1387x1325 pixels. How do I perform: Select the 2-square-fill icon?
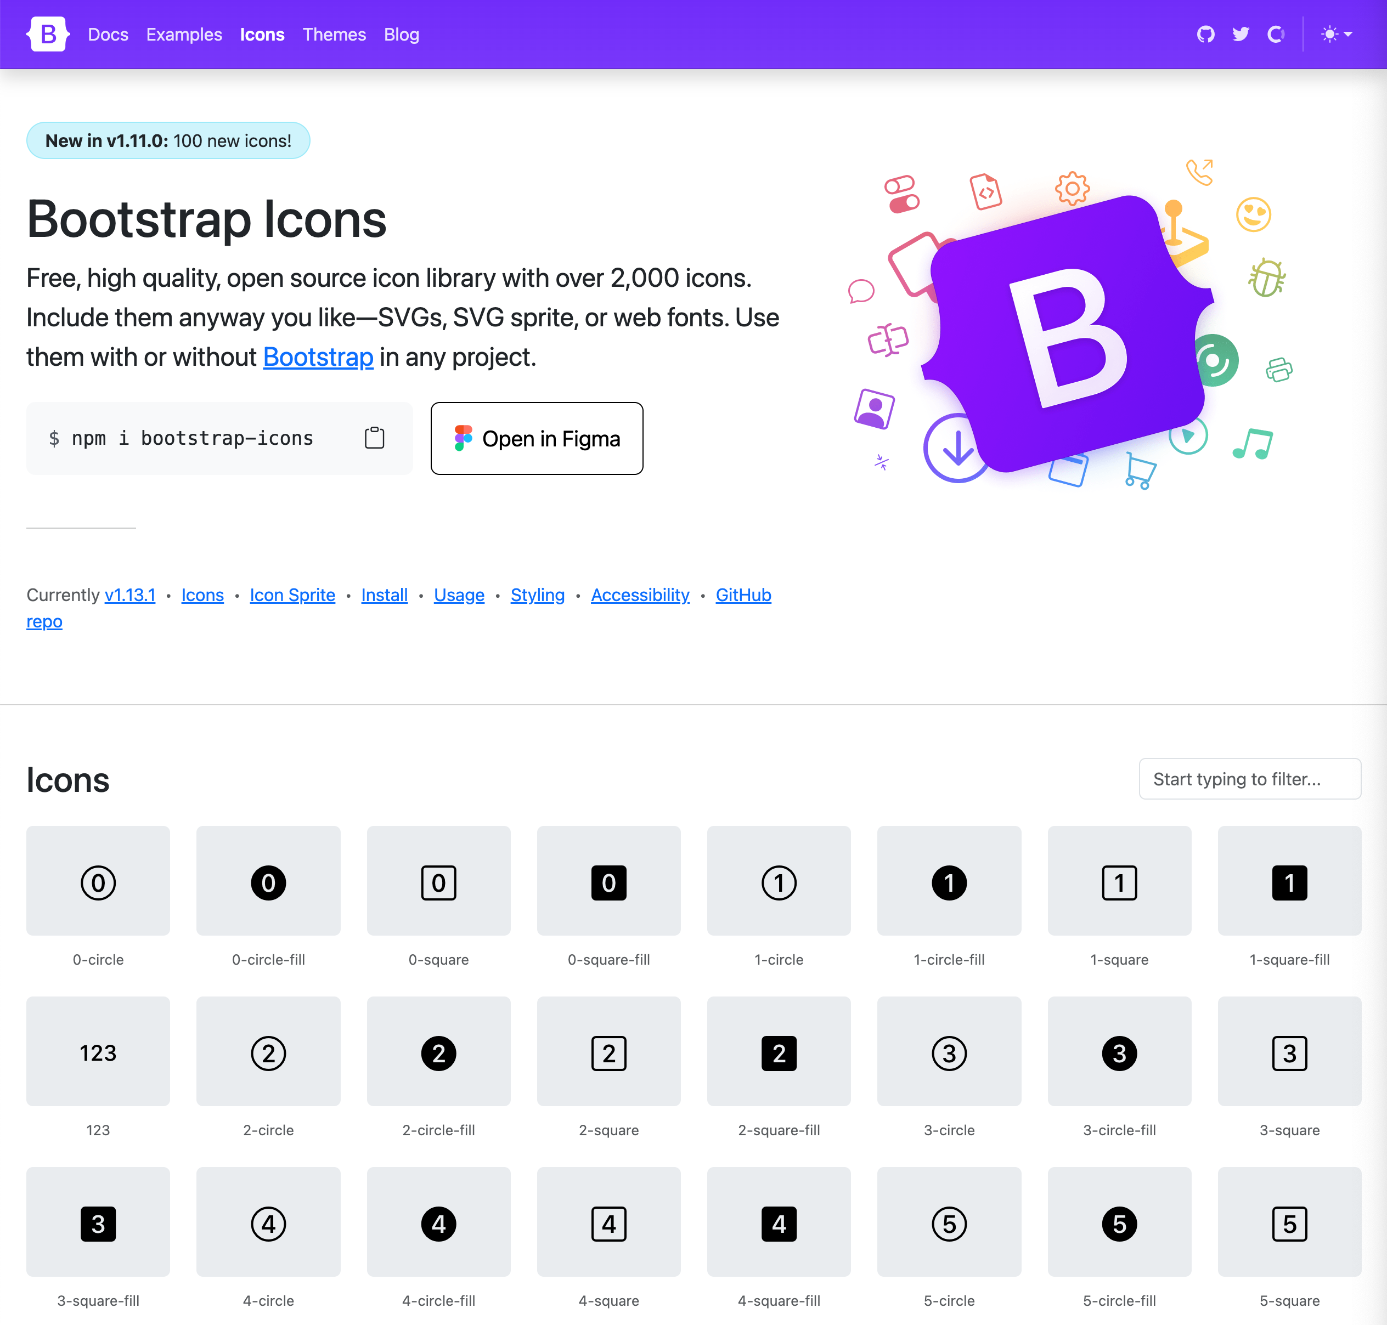(x=779, y=1052)
